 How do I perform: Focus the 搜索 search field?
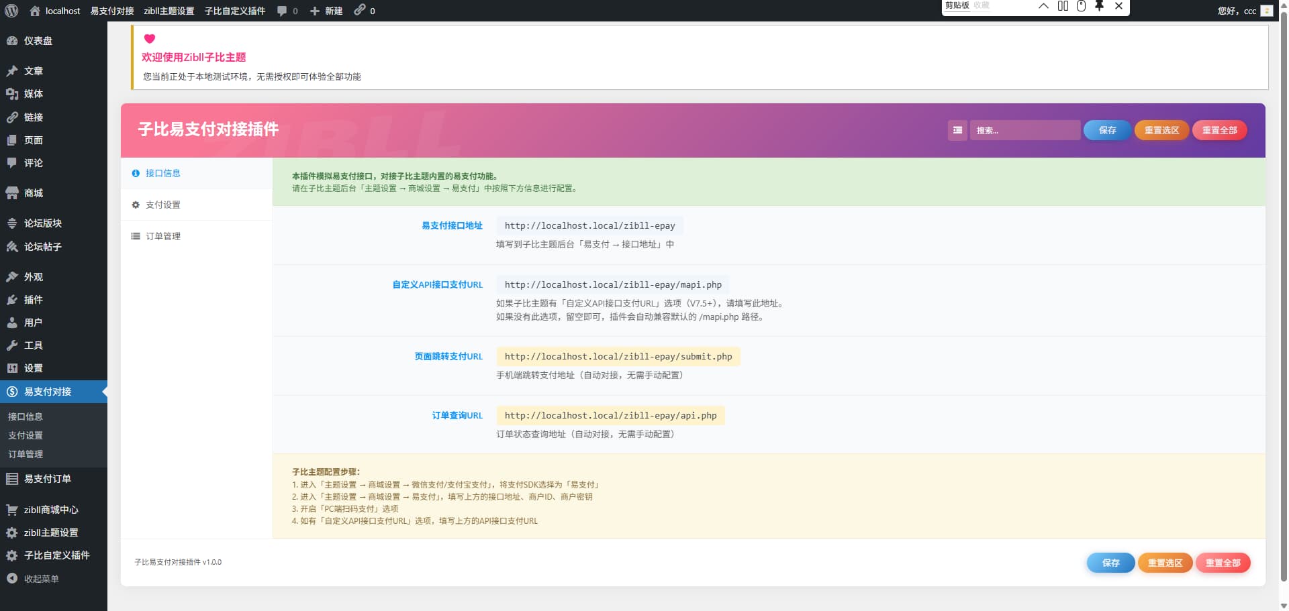pos(1024,130)
